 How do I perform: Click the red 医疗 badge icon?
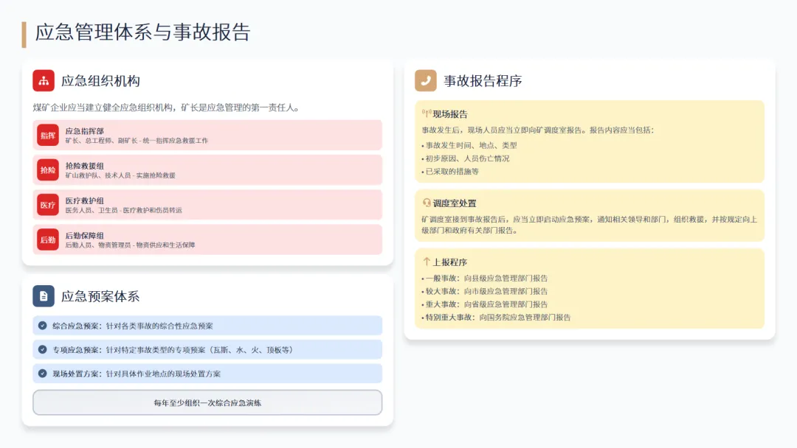(48, 205)
